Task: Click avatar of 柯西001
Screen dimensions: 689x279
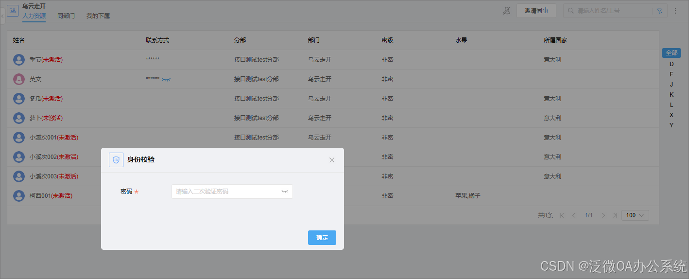Action: pyautogui.click(x=19, y=196)
